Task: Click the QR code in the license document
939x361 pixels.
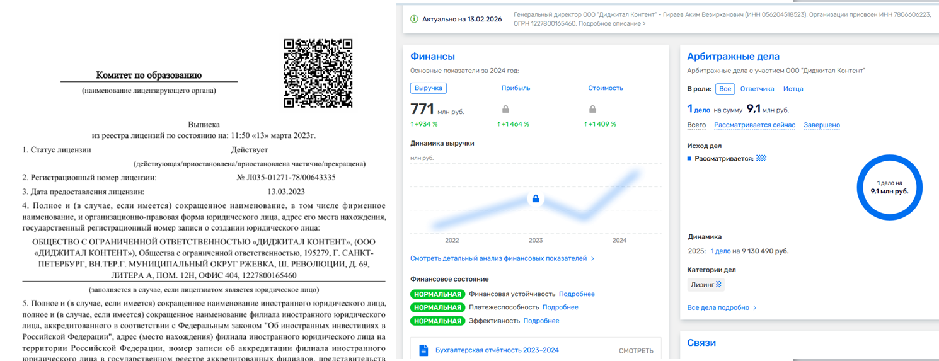Action: 318,73
